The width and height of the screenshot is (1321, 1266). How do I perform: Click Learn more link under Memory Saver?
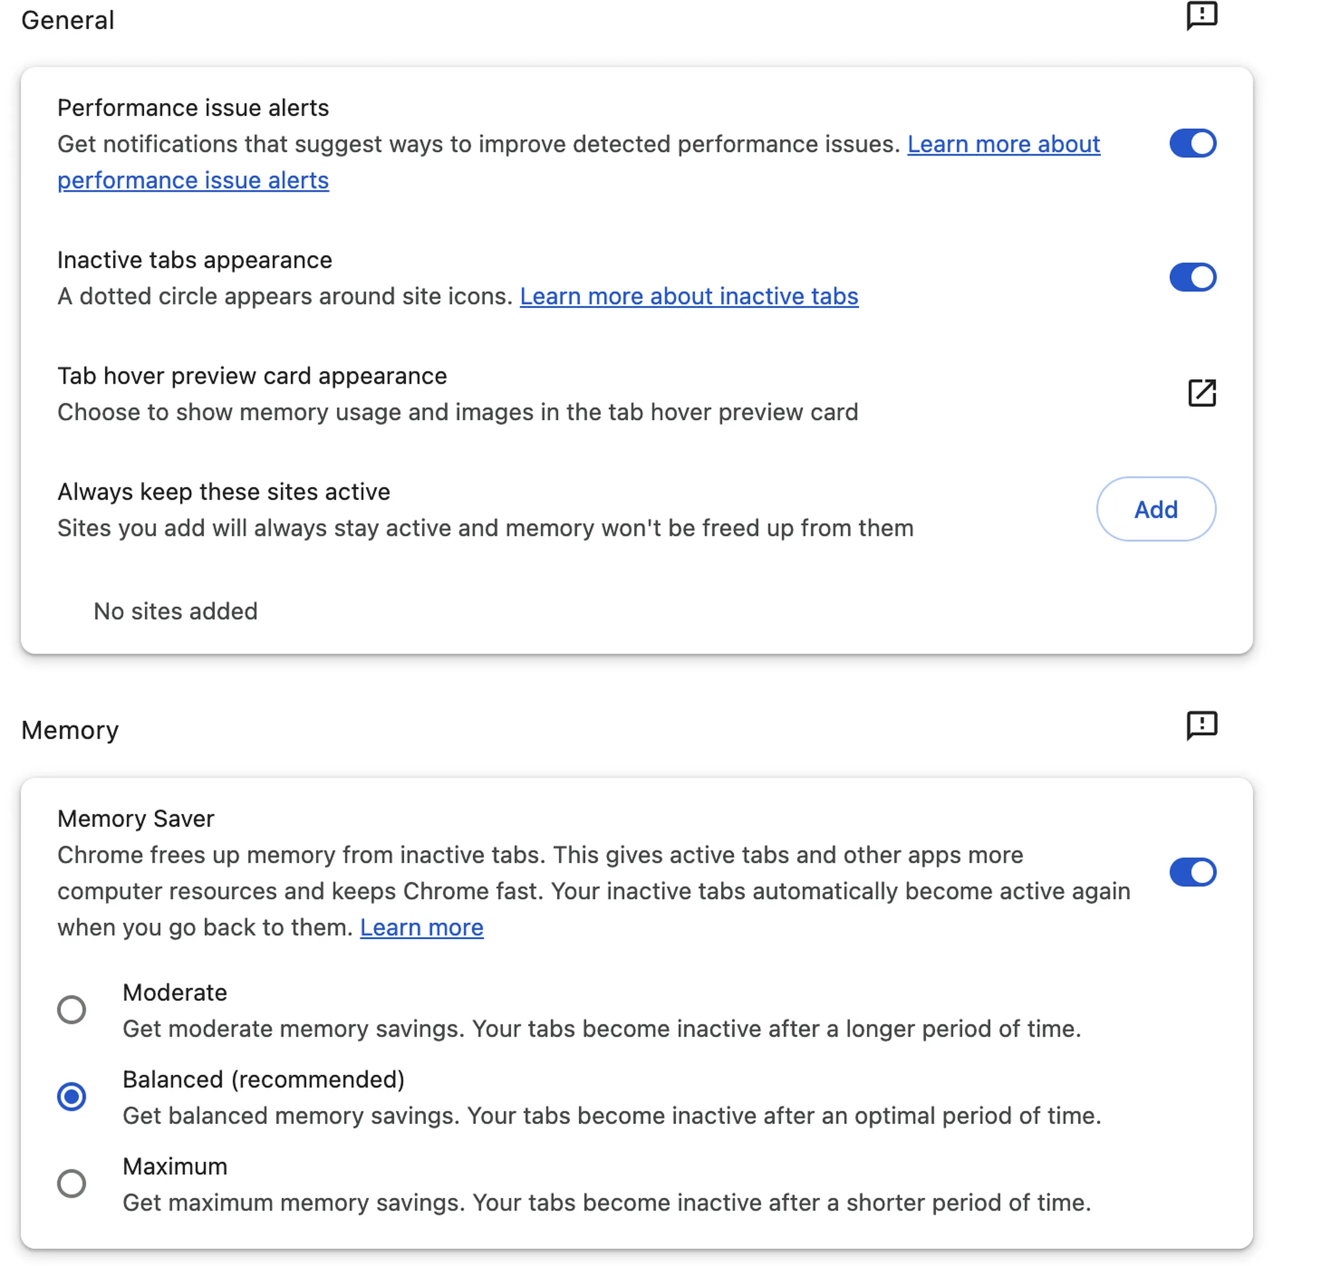coord(421,928)
